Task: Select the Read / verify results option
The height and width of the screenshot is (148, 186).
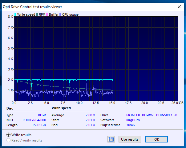Action: tap(8, 140)
